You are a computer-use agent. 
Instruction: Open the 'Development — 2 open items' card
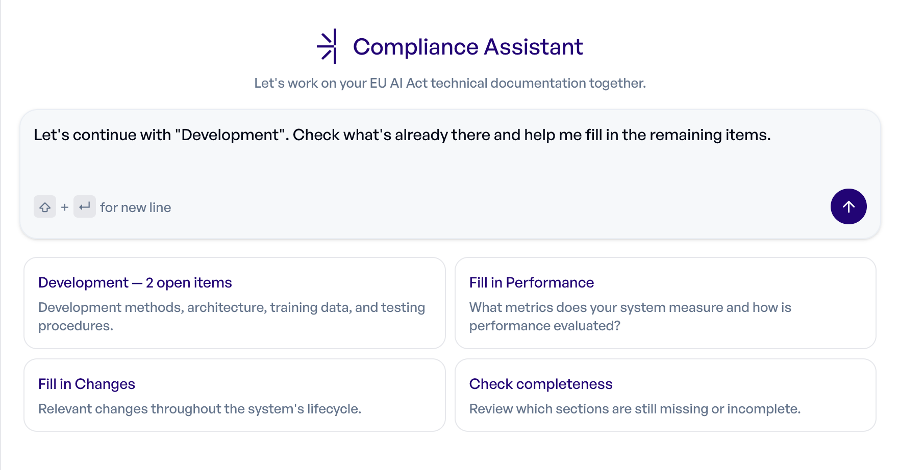pyautogui.click(x=235, y=302)
